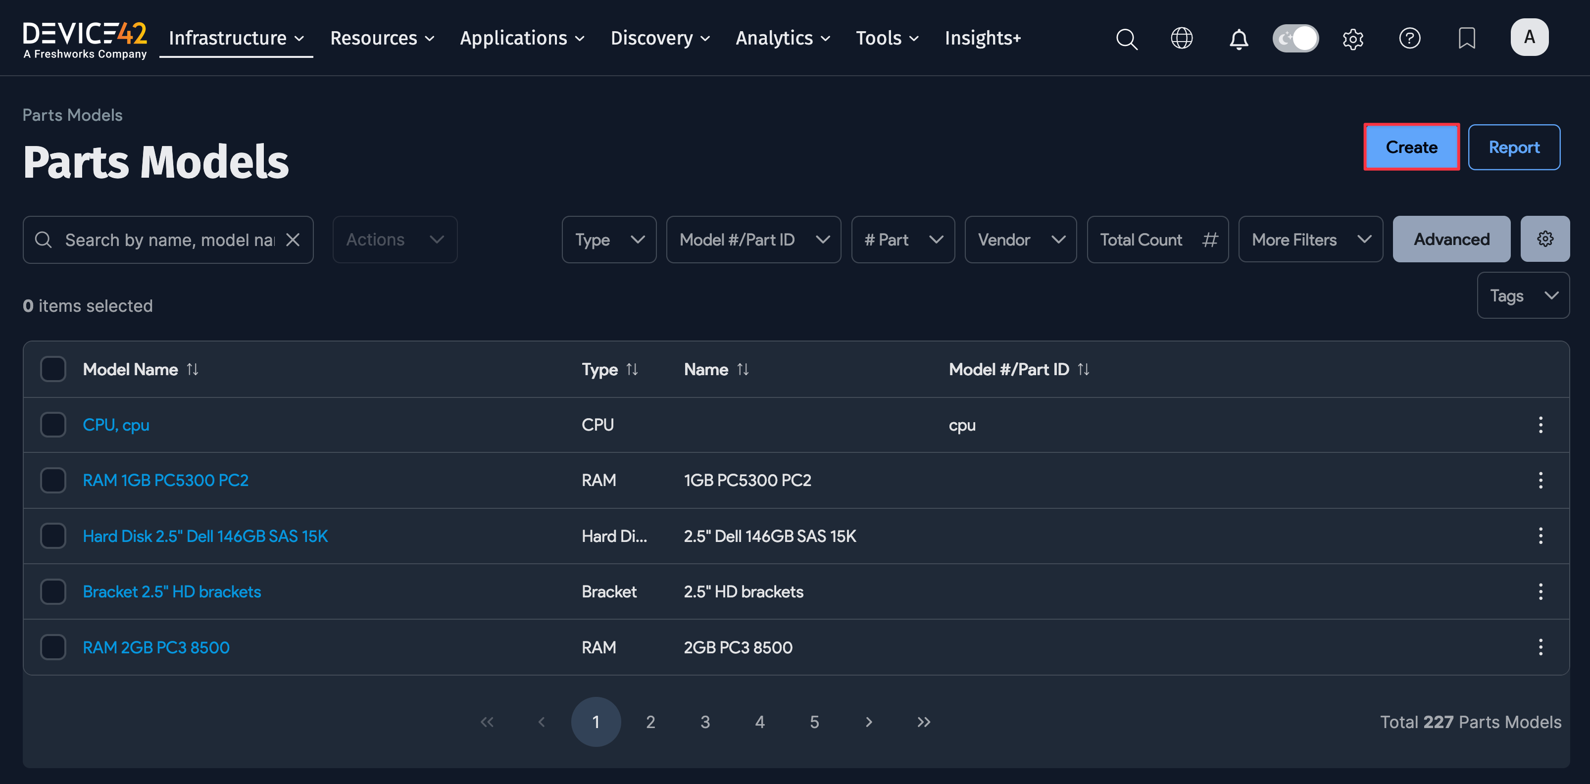Click the Create button
The height and width of the screenshot is (784, 1590).
point(1411,147)
